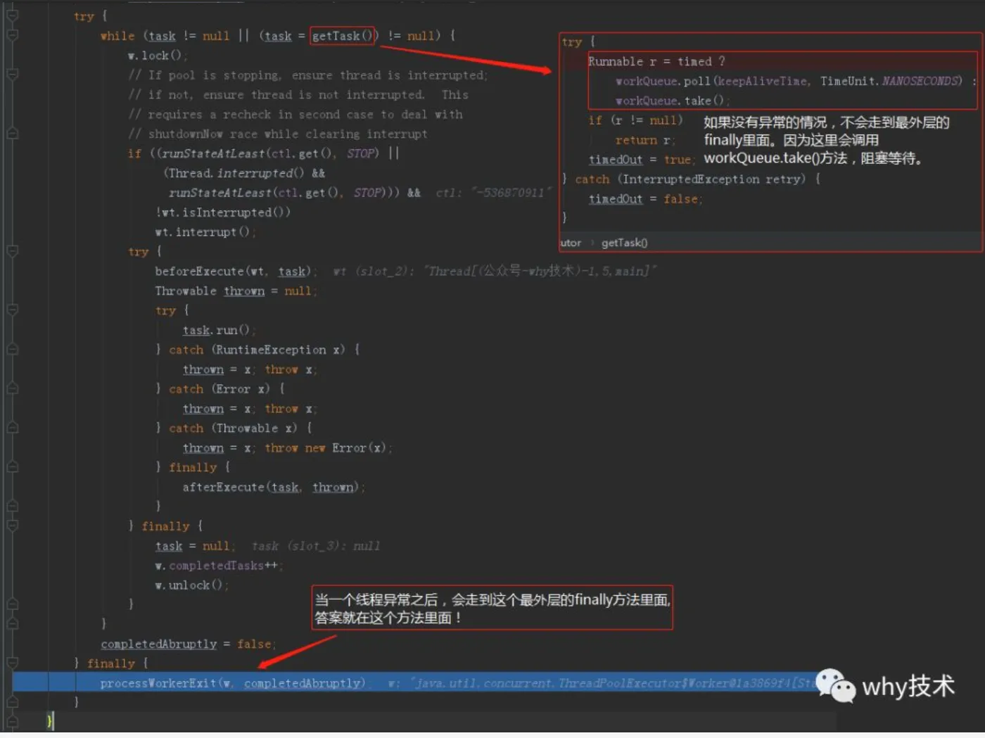Click inline hint 'task (slot_3): null'
This screenshot has width=985, height=738.
(x=316, y=546)
